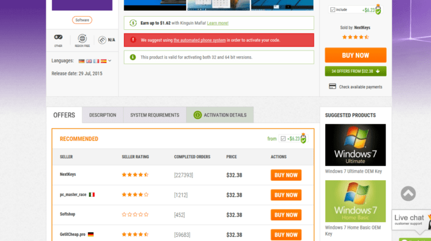Screen dimensions: 431x241
Task: Open the Live chat customer support widget
Action: pos(411,220)
